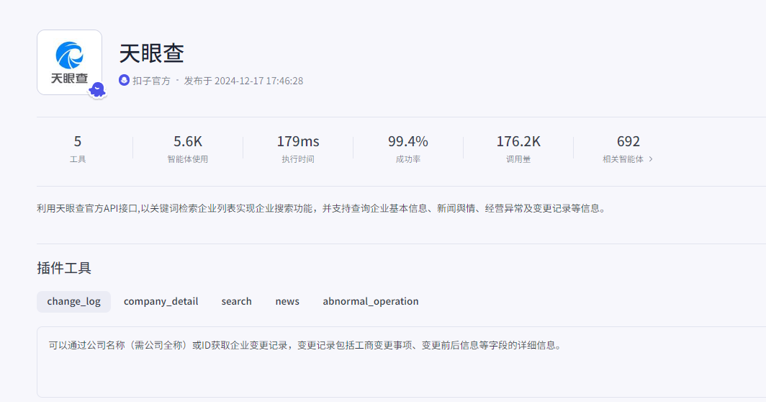The width and height of the screenshot is (766, 402).
Task: Click the 天眼查 plugin title
Action: 151,53
